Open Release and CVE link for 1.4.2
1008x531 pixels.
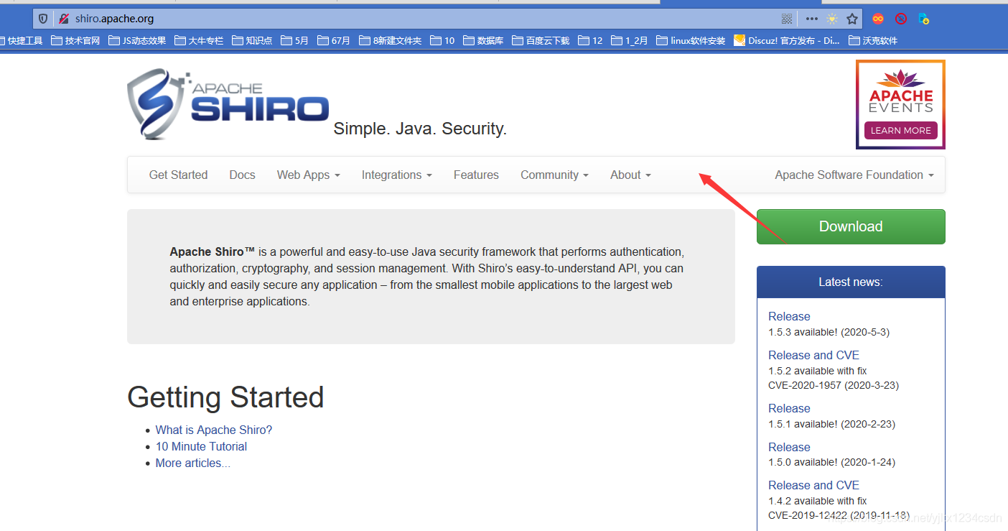click(813, 485)
